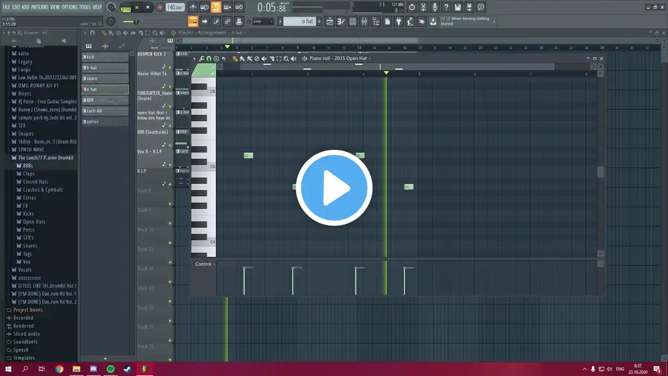This screenshot has height=376, width=668.
Task: Select the mute tool in piano roll
Action: (x=264, y=58)
